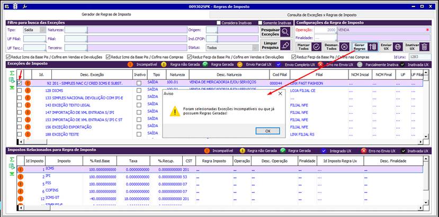Click the Natureza code input field
Image resolution: width=439 pixels, height=217 pixels.
tap(76, 30)
